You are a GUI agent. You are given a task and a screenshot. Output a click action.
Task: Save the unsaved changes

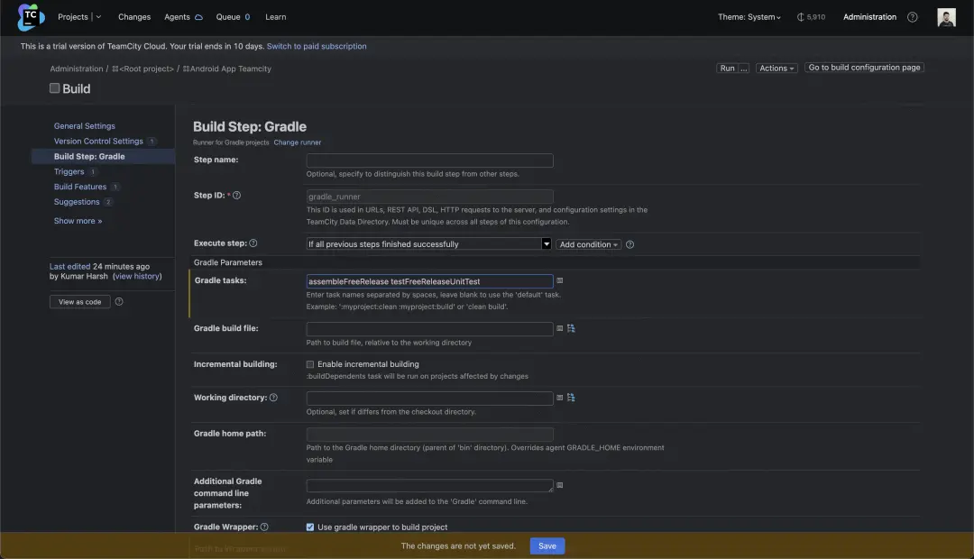pos(547,545)
